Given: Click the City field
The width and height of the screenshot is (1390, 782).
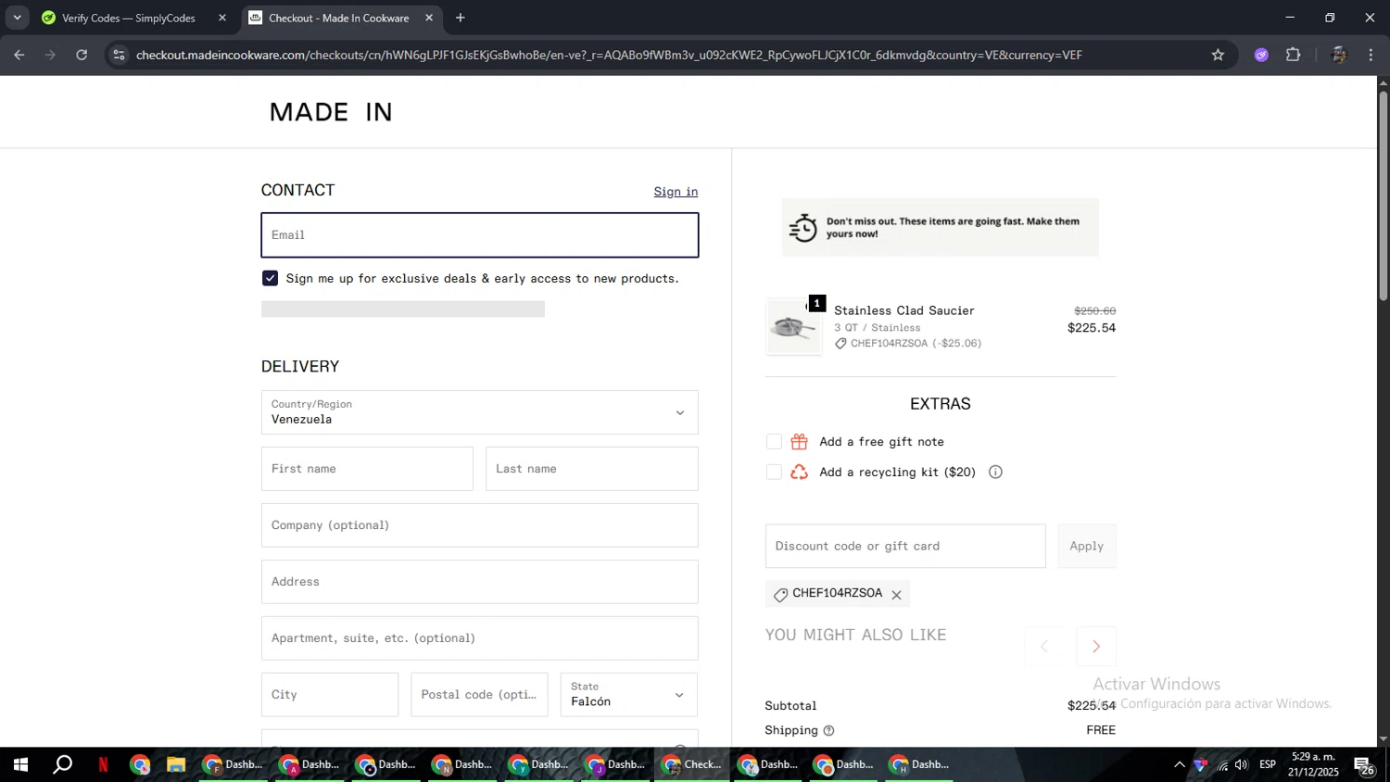Looking at the screenshot, I should (x=330, y=695).
